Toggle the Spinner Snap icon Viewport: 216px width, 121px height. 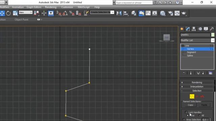click(x=78, y=13)
